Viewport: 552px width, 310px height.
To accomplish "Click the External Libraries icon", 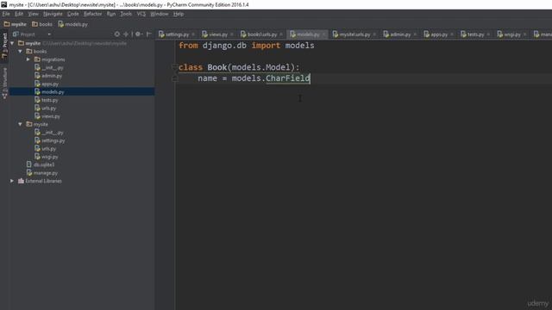I will point(21,181).
